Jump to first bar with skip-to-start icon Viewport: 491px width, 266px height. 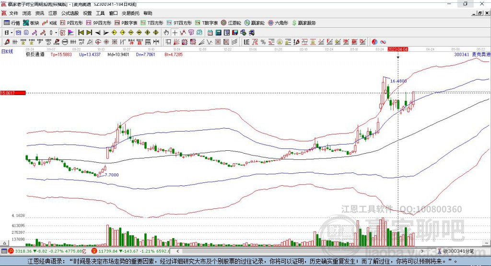(x=81, y=33)
